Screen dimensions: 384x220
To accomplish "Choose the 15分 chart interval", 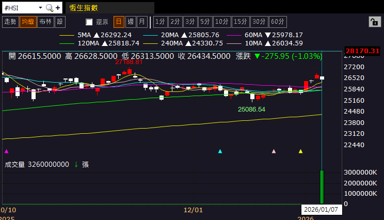I will (x=241, y=22).
